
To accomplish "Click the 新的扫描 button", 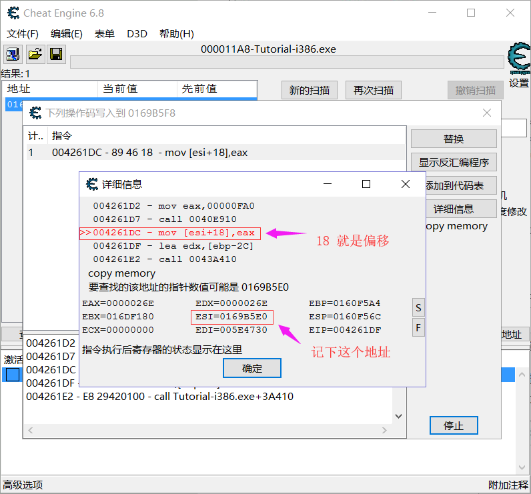I will 309,90.
